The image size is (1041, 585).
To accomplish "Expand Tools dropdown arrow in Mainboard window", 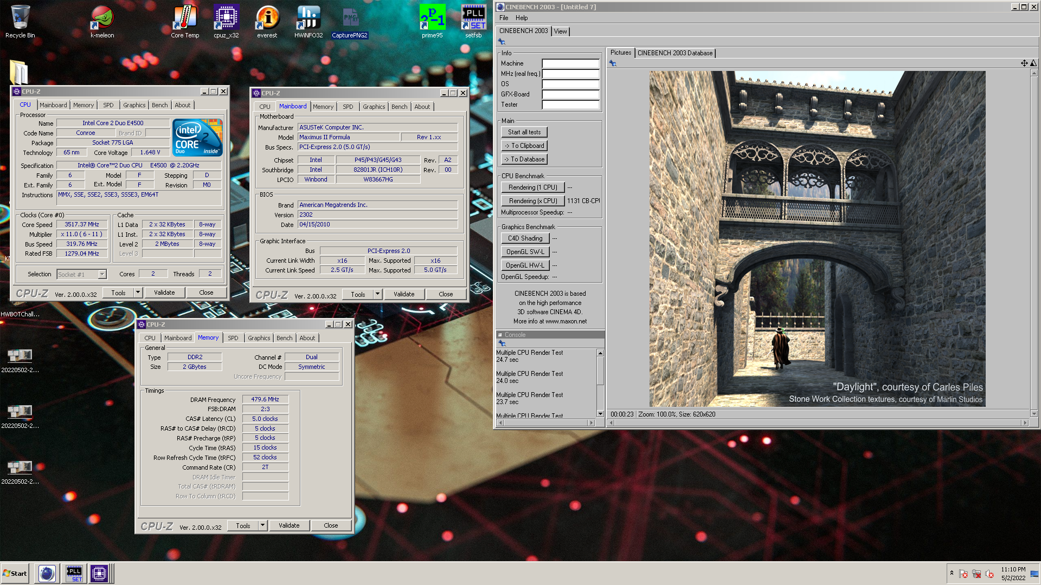I will (x=377, y=294).
